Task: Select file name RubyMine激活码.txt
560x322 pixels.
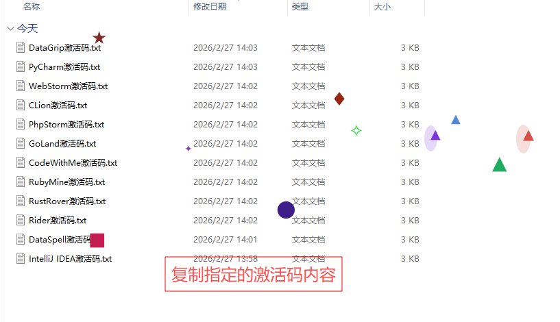Action: 66,182
